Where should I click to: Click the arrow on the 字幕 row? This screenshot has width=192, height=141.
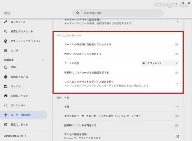(x=177, y=107)
